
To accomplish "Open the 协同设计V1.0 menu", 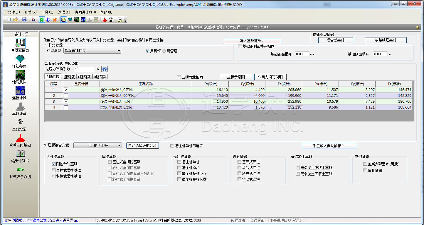I will click(85, 12).
